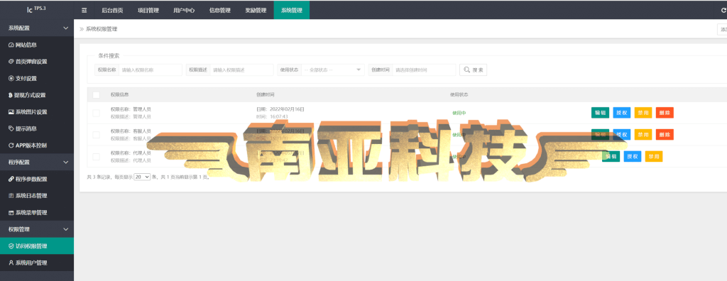Select 访问权限管理 in the sidebar

[x=37, y=246]
